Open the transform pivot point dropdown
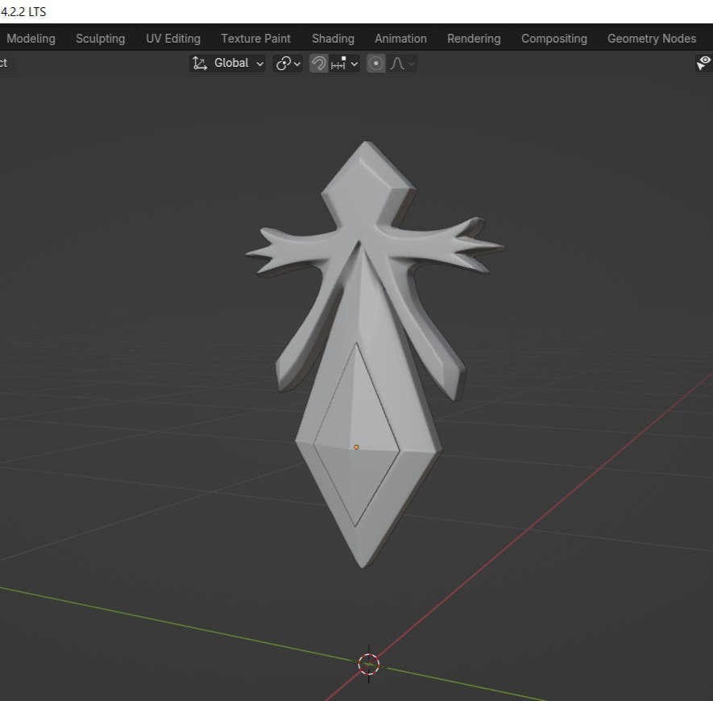Screen dimensions: 713x701 (x=288, y=63)
